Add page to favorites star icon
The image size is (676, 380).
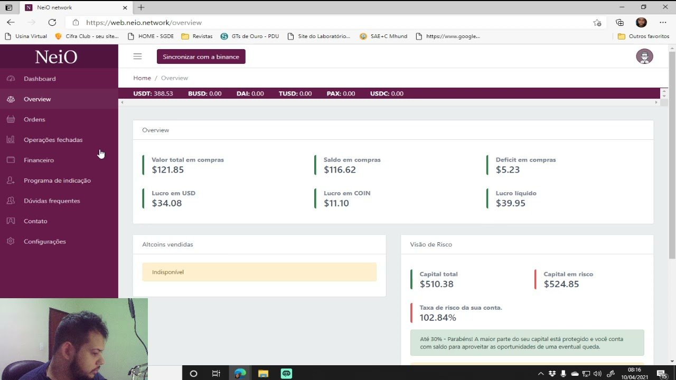(597, 23)
